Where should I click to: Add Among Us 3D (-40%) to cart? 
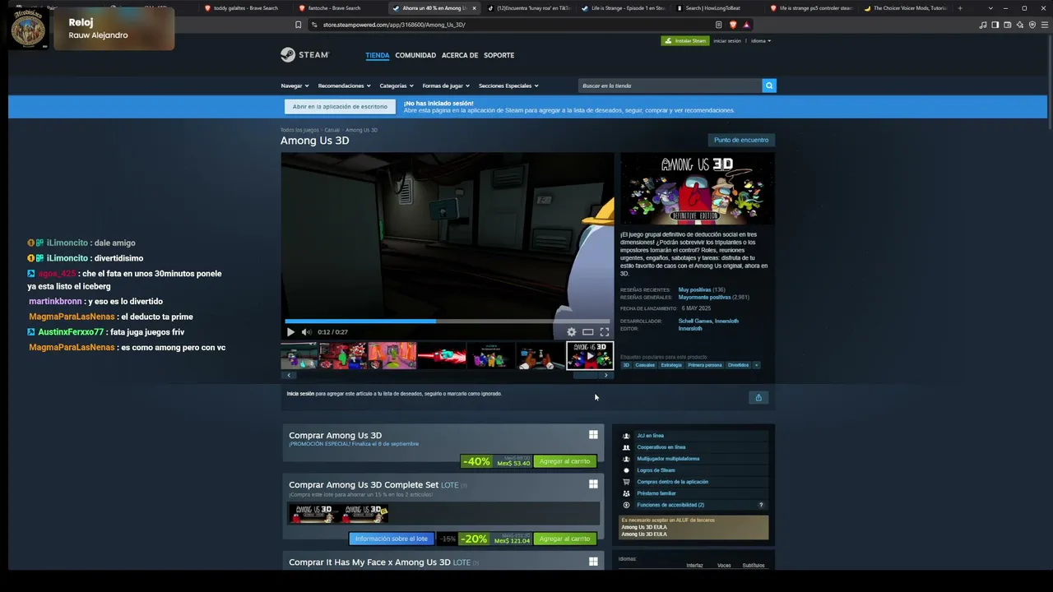564,461
